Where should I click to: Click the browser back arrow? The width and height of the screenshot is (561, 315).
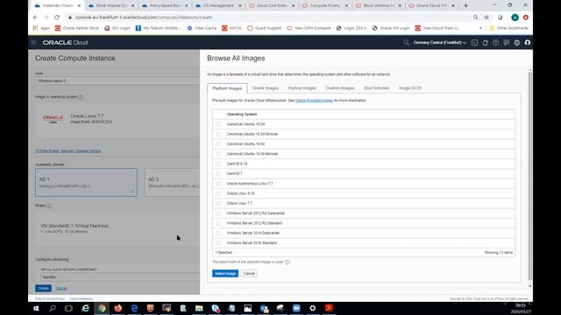point(35,17)
